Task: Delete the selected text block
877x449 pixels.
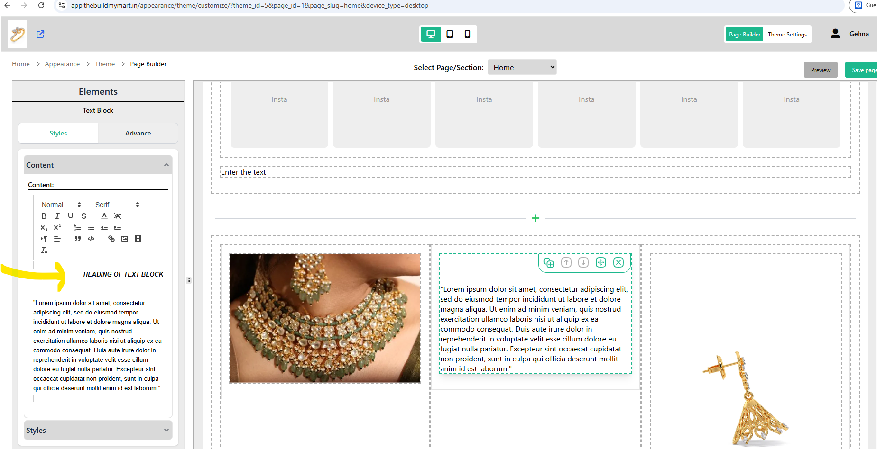Action: [619, 262]
